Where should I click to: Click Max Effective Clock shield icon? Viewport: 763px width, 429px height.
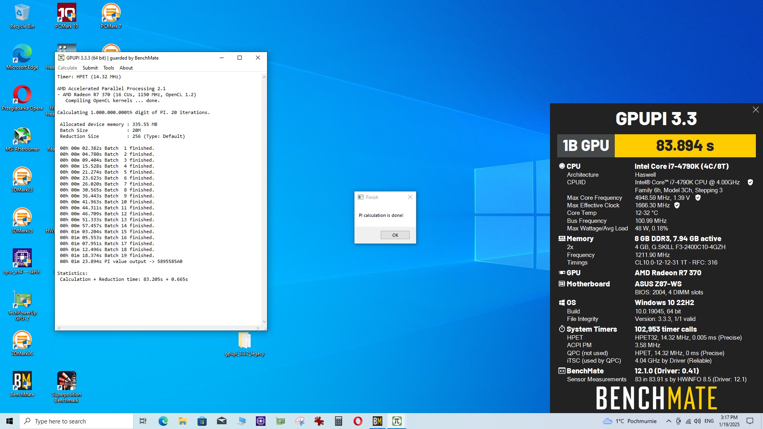(x=677, y=205)
